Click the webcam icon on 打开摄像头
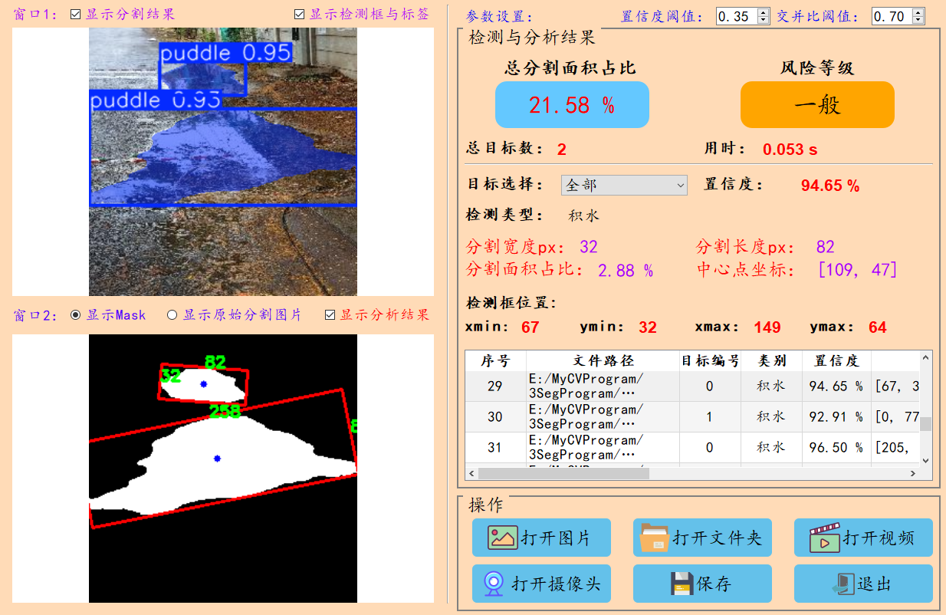946x615 pixels. [492, 584]
